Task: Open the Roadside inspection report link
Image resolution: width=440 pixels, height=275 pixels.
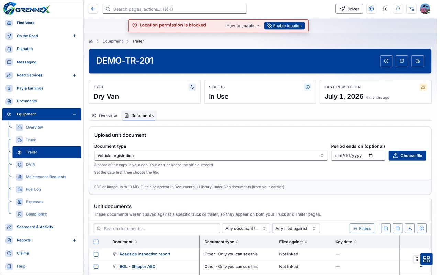Action: (x=145, y=254)
